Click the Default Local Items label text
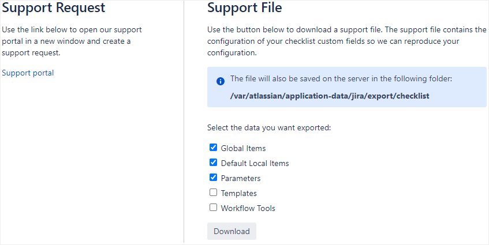489x245 pixels. (255, 163)
